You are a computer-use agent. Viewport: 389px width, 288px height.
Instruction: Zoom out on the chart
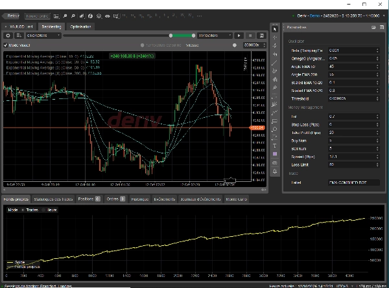click(73, 16)
